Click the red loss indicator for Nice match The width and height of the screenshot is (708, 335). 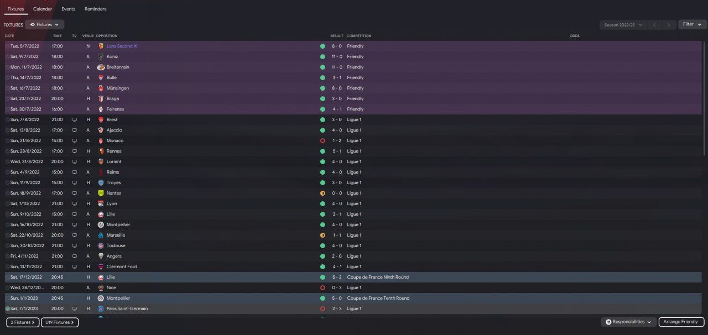322,287
